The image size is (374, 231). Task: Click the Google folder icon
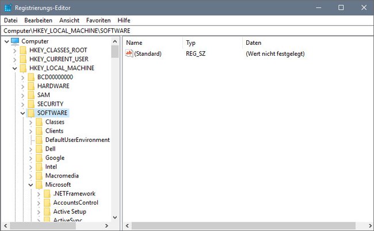click(39, 158)
